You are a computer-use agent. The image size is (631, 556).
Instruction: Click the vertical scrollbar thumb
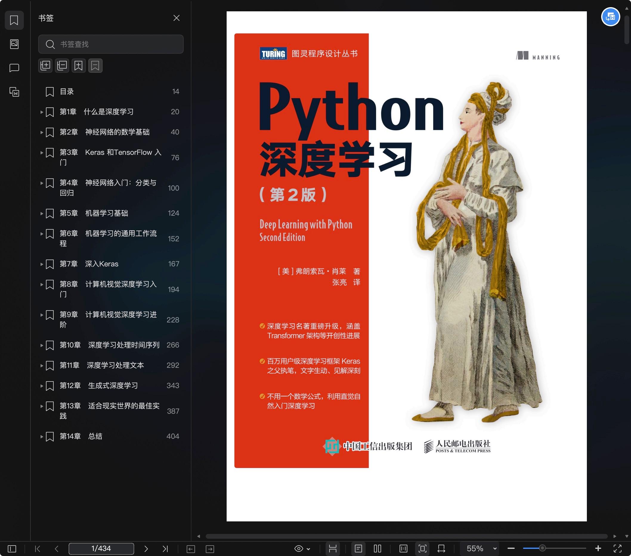(x=627, y=29)
